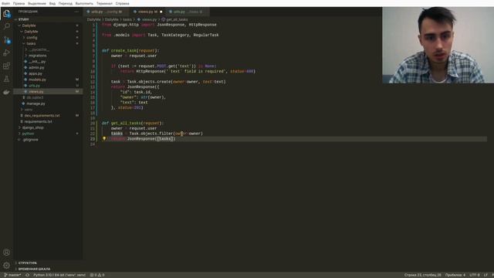This screenshot has width=494, height=278.
Task: Open the Accounts menu icon
Action: pos(6,253)
